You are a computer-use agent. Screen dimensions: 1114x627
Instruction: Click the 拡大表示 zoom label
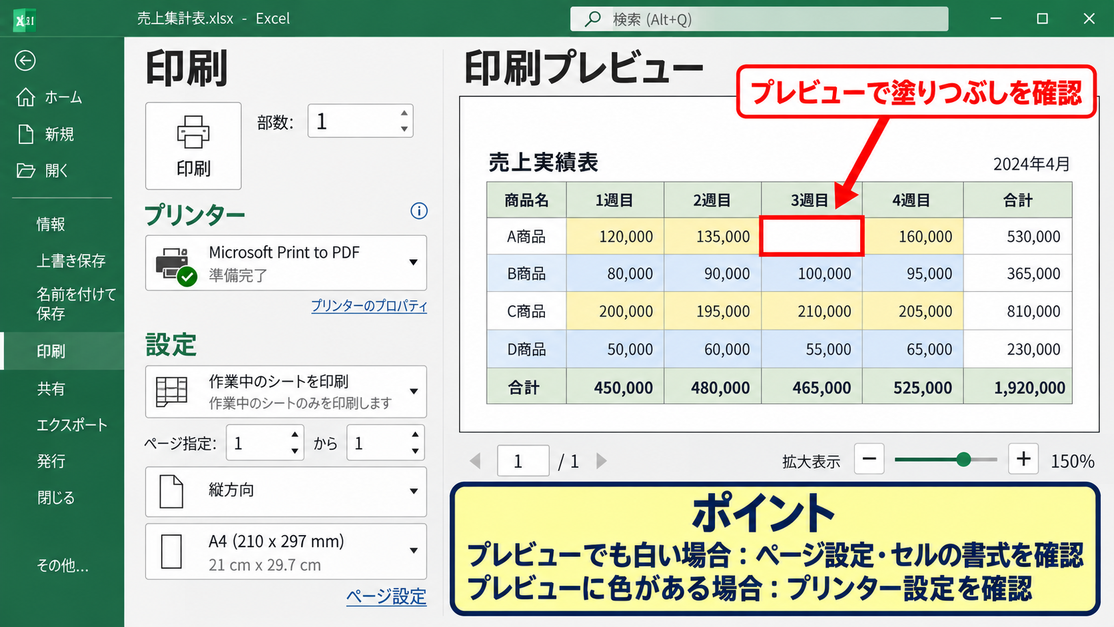[x=811, y=462]
